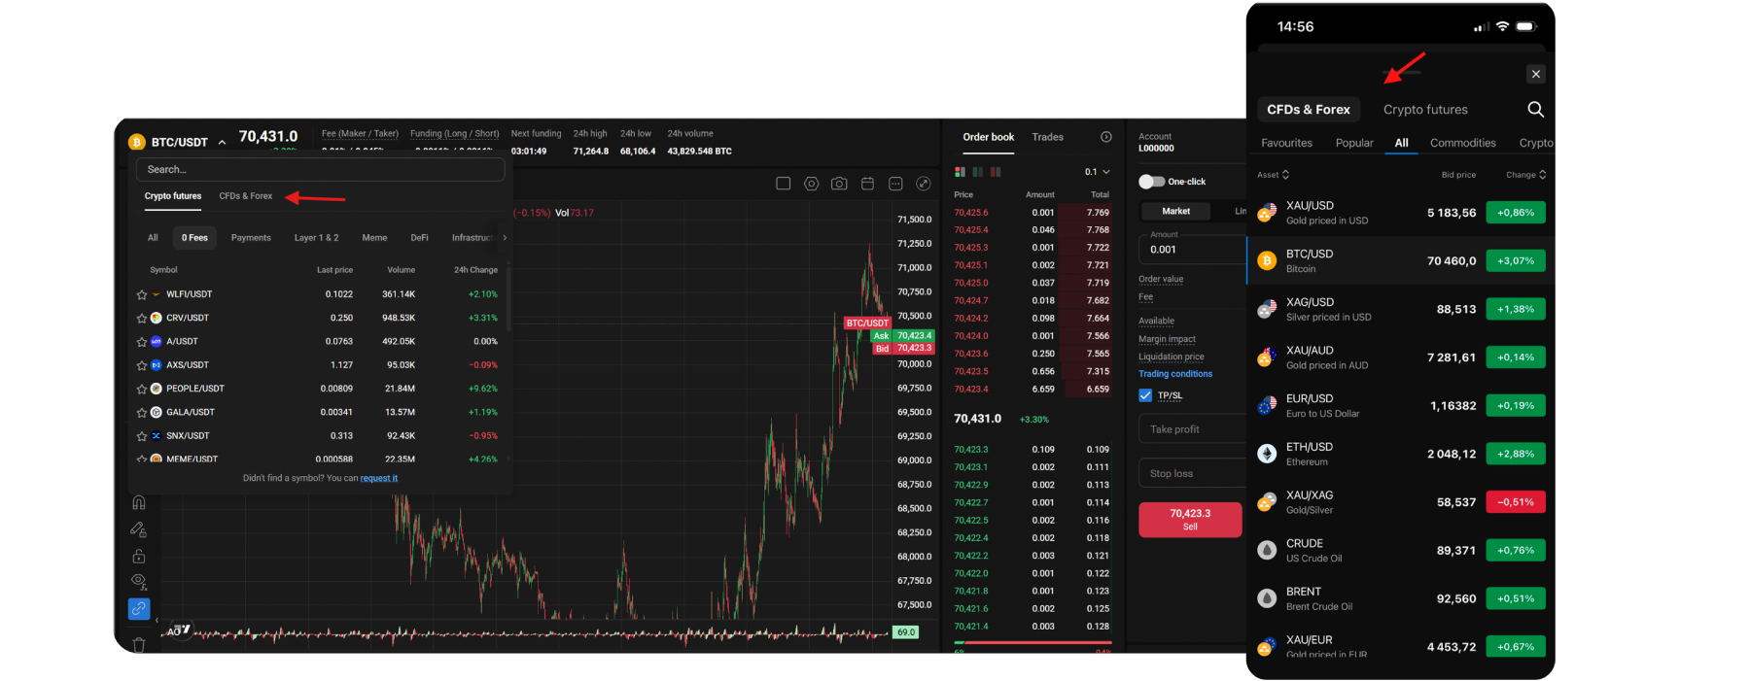Collapse the BTC/USDT symbol selector chevron
Image resolution: width=1750 pixels, height=681 pixels.
click(x=222, y=143)
